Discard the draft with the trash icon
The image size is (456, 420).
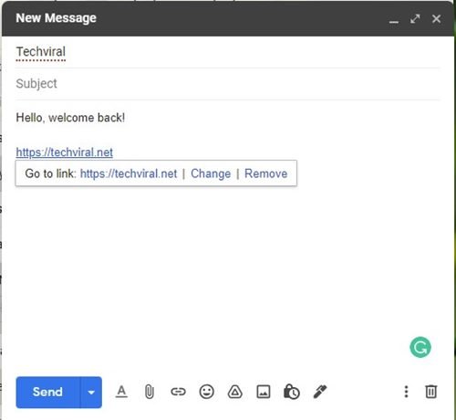tap(430, 392)
